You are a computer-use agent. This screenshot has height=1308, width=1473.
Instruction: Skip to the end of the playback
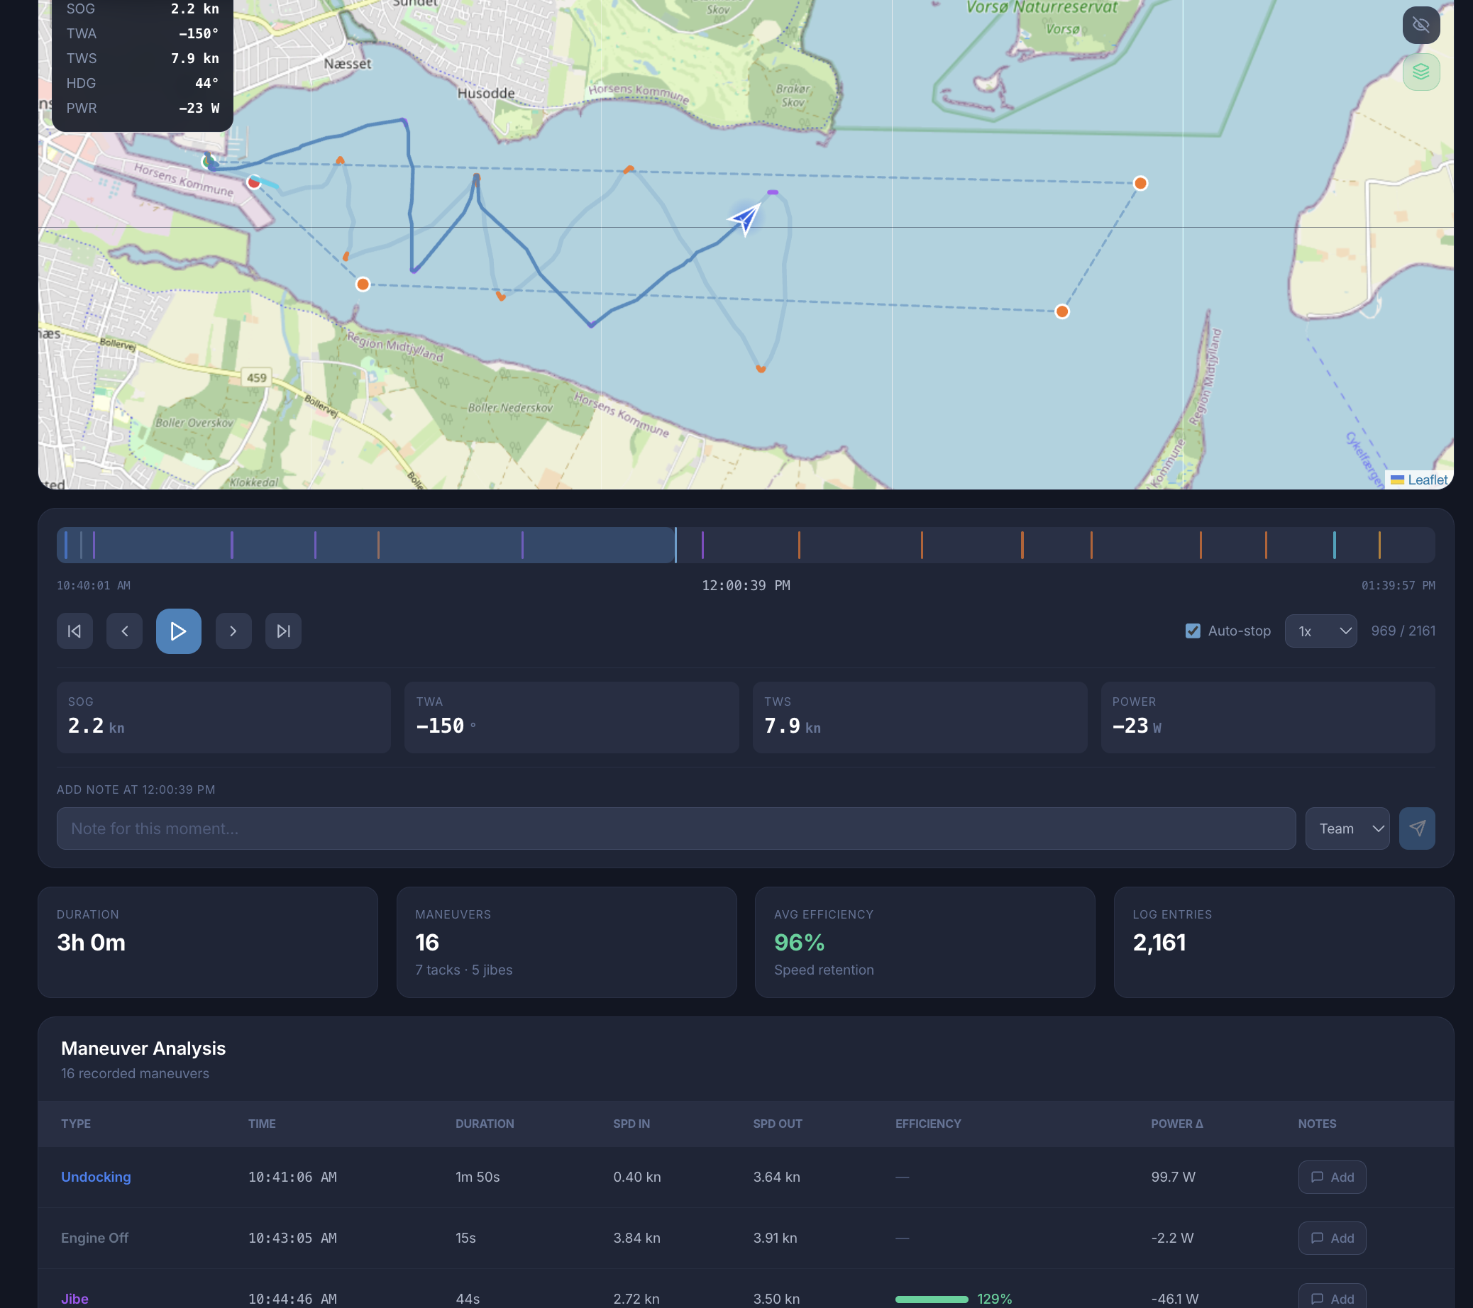pyautogui.click(x=283, y=631)
